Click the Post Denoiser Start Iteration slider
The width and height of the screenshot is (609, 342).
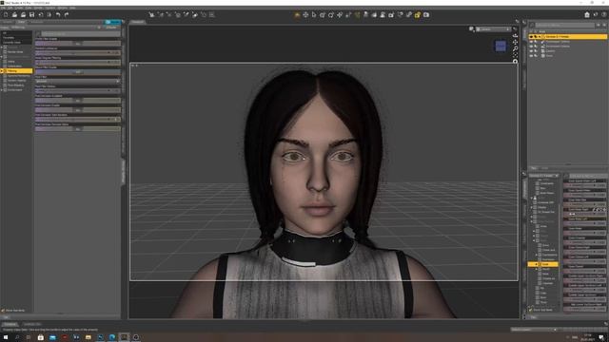pyautogui.click(x=78, y=120)
